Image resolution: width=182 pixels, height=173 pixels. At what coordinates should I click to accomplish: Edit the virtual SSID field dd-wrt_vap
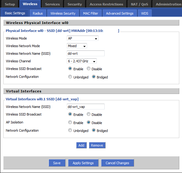point(86,107)
